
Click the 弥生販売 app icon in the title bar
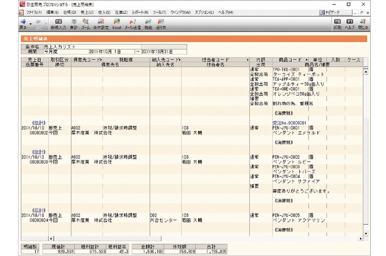[22, 4]
